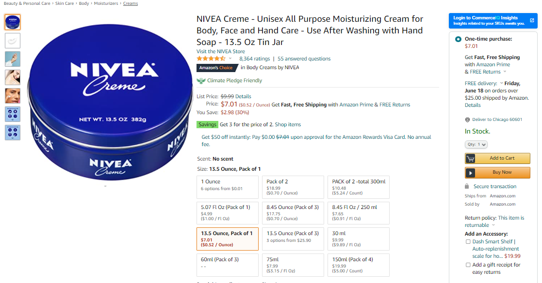Select the One-time purchase radio button

(458, 39)
